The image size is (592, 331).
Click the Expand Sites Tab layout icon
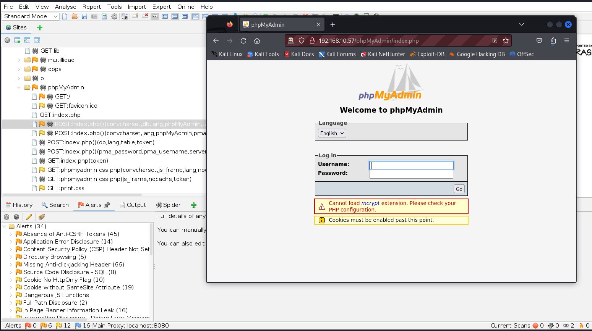tap(165, 16)
